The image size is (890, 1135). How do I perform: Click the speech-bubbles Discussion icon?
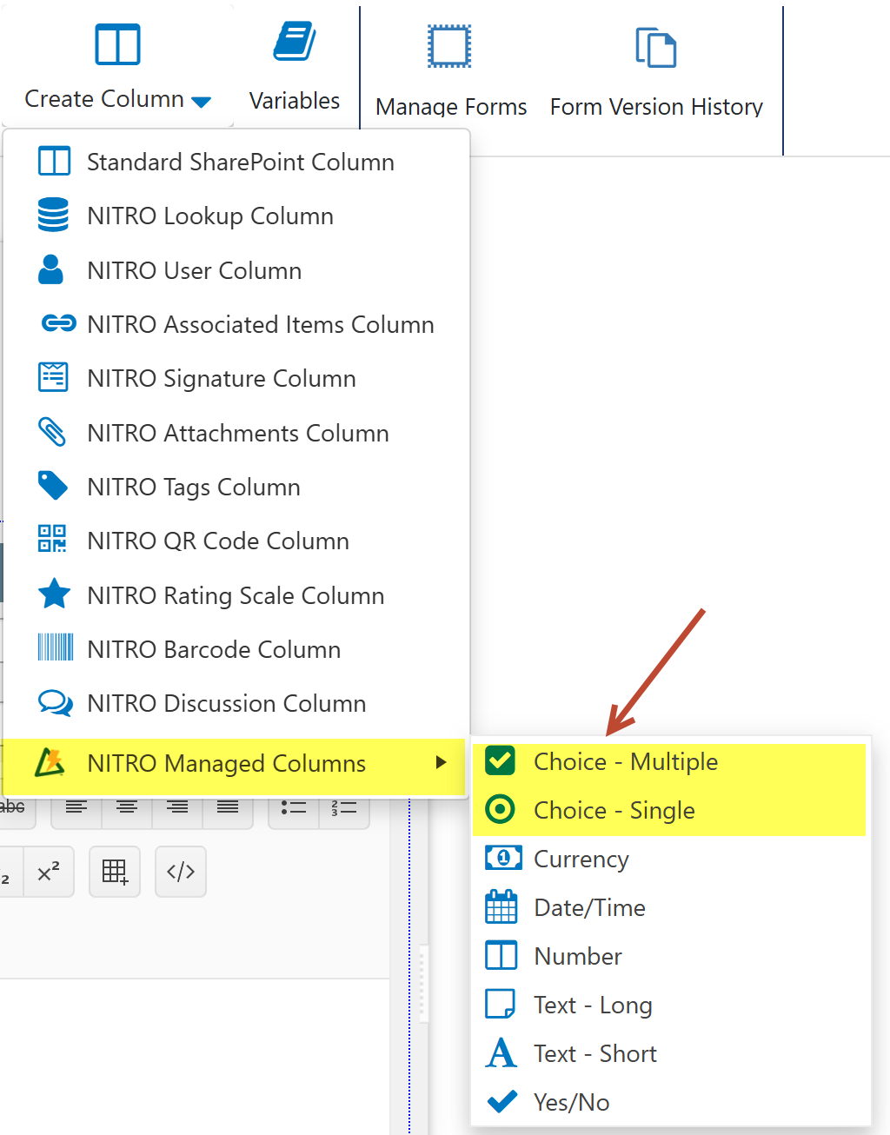coord(56,702)
